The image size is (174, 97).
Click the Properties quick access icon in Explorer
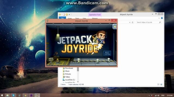click(x=64, y=14)
